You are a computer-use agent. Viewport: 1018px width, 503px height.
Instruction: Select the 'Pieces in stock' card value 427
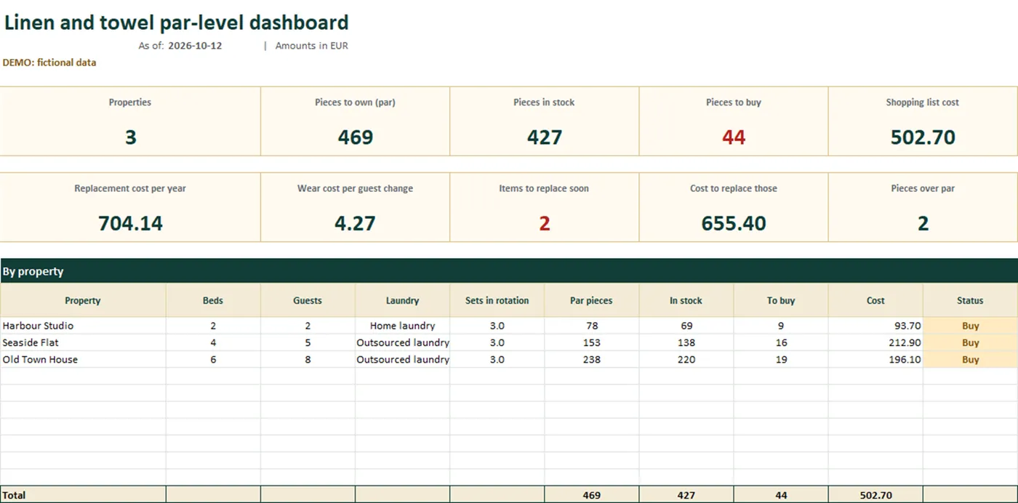point(545,137)
